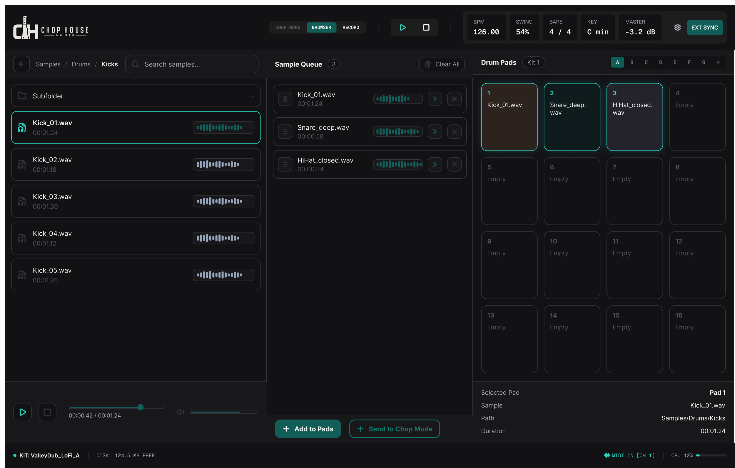Play the sample preview in bottom player
This screenshot has height=468, width=735.
[23, 412]
